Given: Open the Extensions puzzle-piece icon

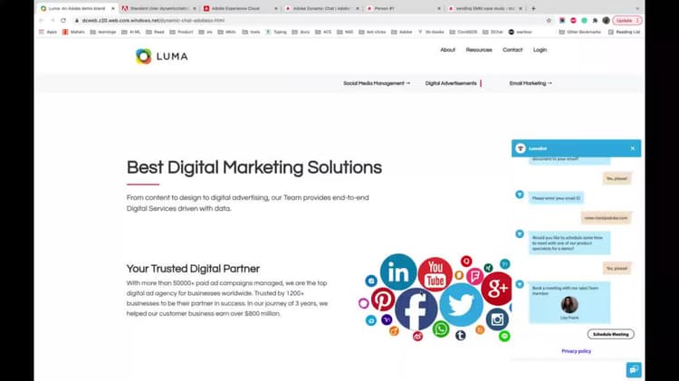Looking at the screenshot, I should click(595, 20).
